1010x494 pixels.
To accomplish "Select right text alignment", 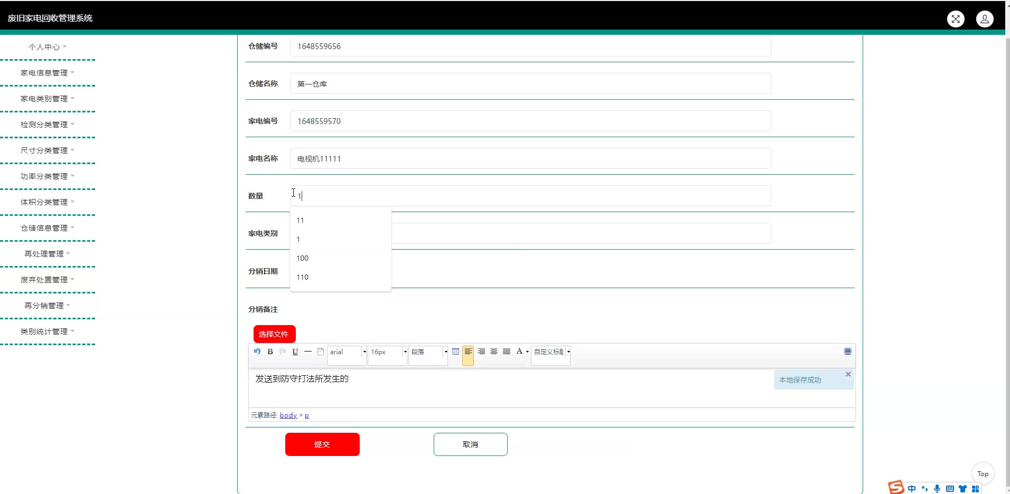I will tap(481, 351).
